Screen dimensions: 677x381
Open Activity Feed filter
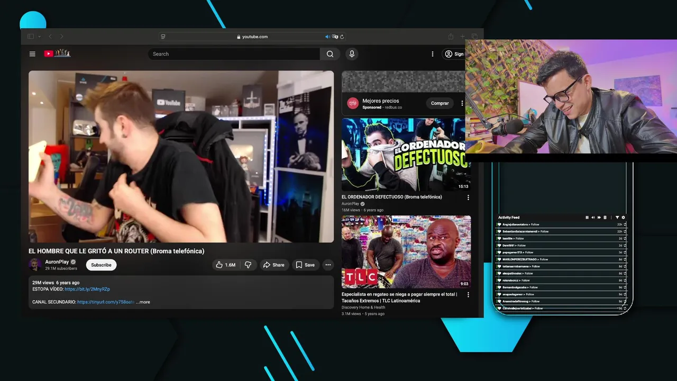(617, 217)
